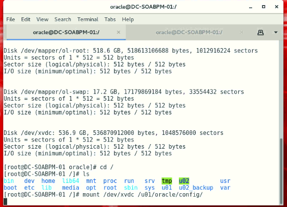Image resolution: width=287 pixels, height=207 pixels.
Task: Open the Terminal menu
Action: [x=88, y=19]
